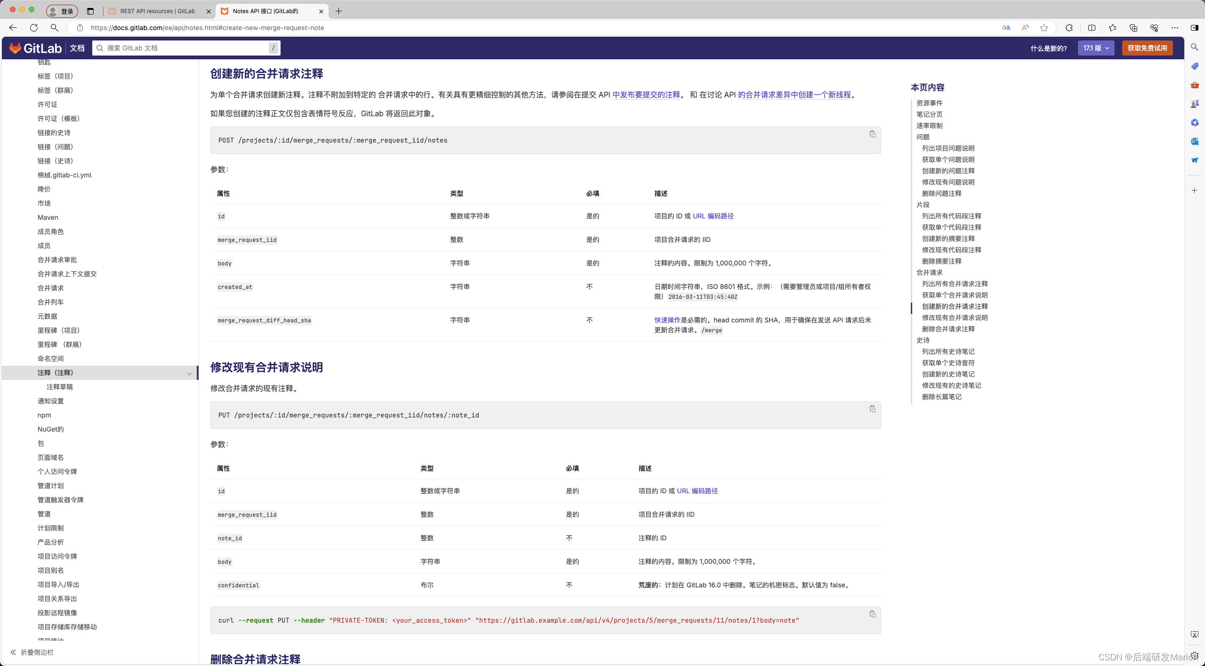Screen dimensions: 1205x666
Task: Open Outlook icon in Edge sidebar
Action: (x=1195, y=142)
